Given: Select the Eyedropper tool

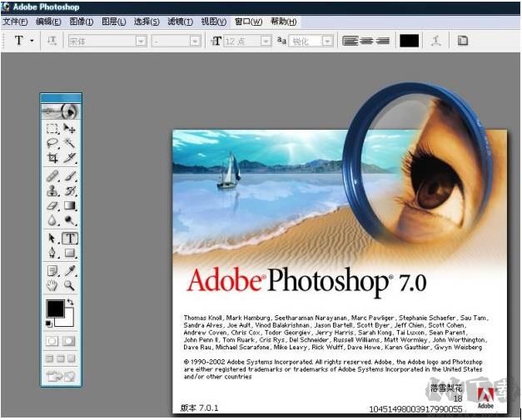Looking at the screenshot, I should [69, 271].
